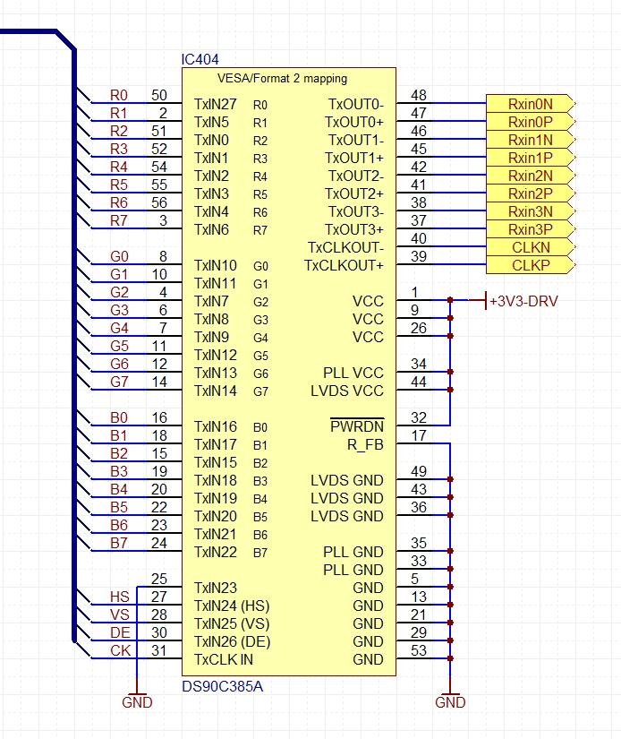Screen dimensions: 621x739
Task: Select the Rxin2N output port symbol
Action: pyautogui.click(x=531, y=175)
